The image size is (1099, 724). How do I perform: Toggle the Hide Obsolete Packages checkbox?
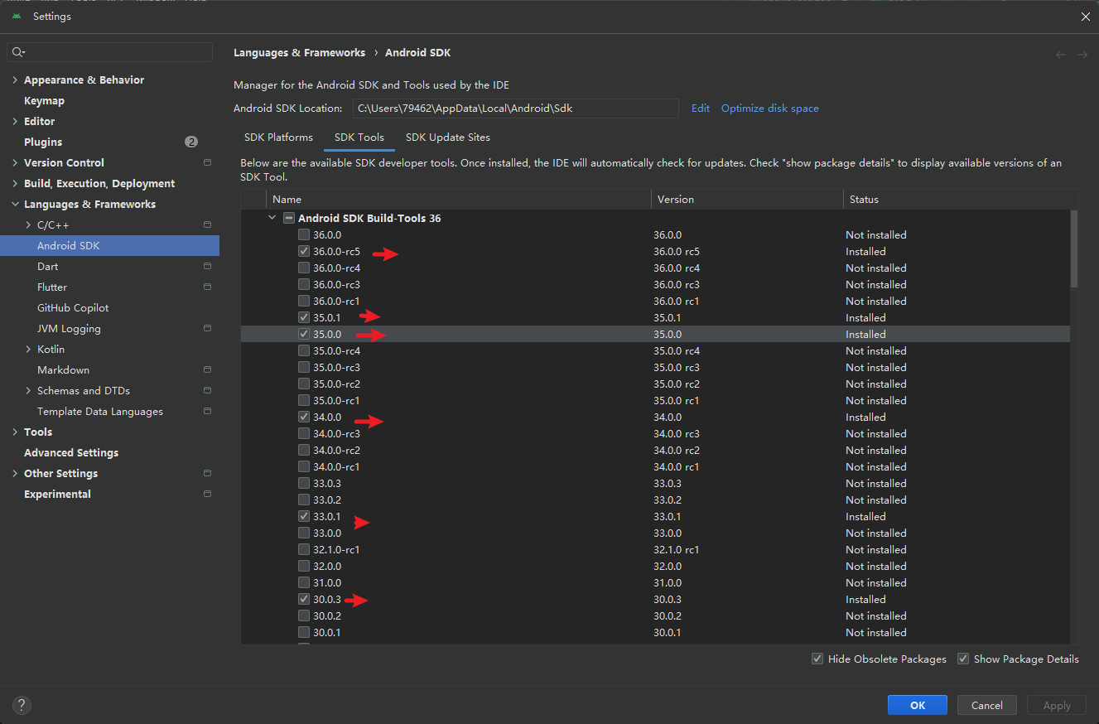817,659
